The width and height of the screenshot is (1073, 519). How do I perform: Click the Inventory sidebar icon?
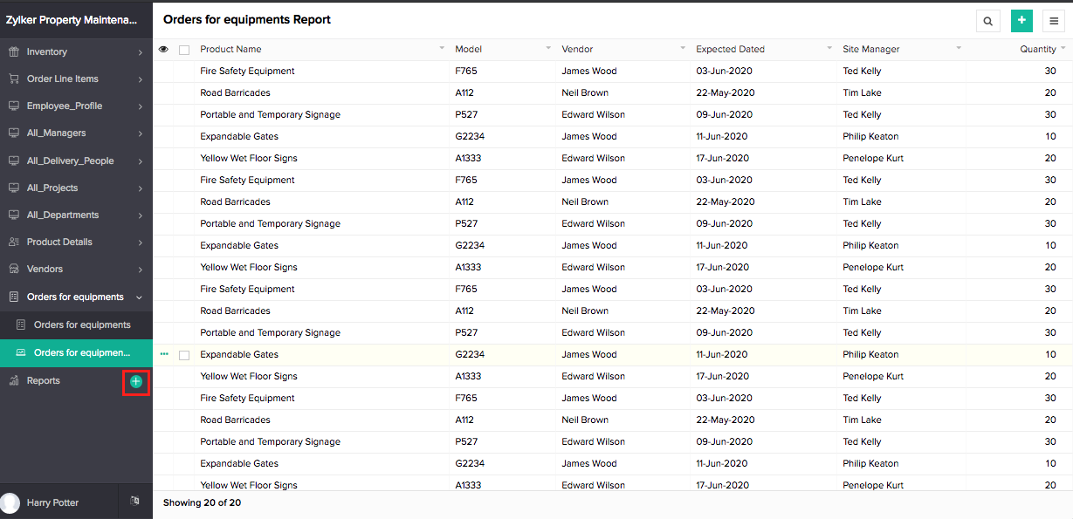(14, 52)
